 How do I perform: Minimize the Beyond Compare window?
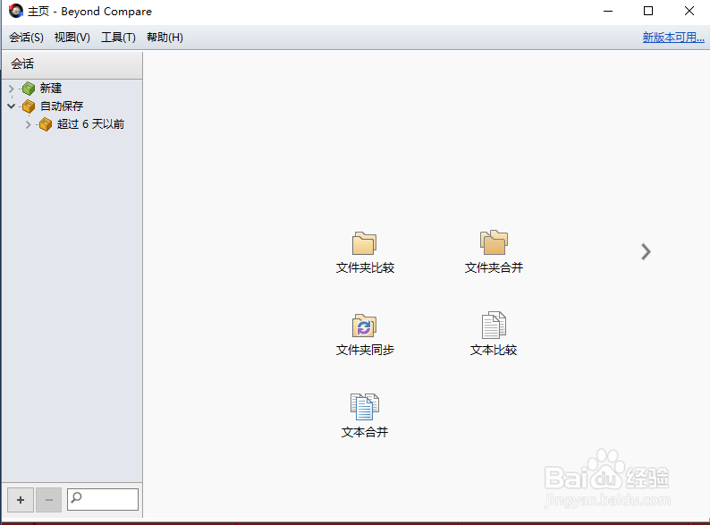608,11
